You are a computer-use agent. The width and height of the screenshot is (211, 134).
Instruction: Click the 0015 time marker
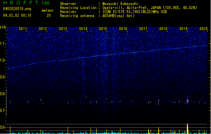tap(103, 29)
